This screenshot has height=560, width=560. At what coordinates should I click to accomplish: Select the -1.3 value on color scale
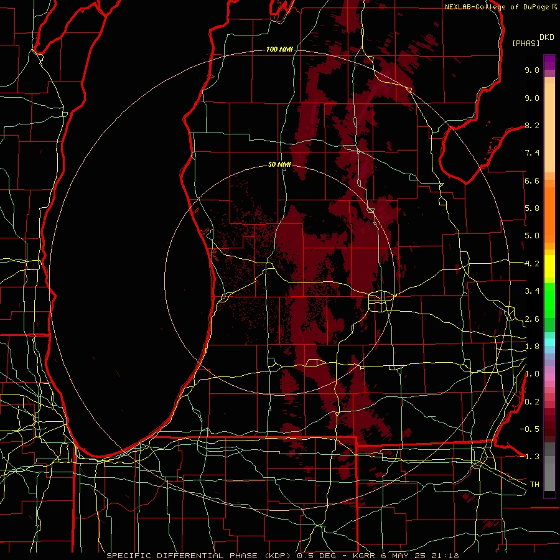[530, 457]
